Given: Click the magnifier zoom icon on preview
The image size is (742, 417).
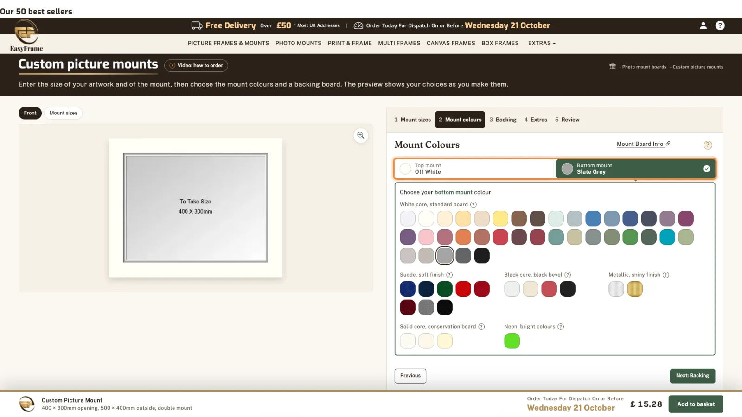Looking at the screenshot, I should (361, 135).
